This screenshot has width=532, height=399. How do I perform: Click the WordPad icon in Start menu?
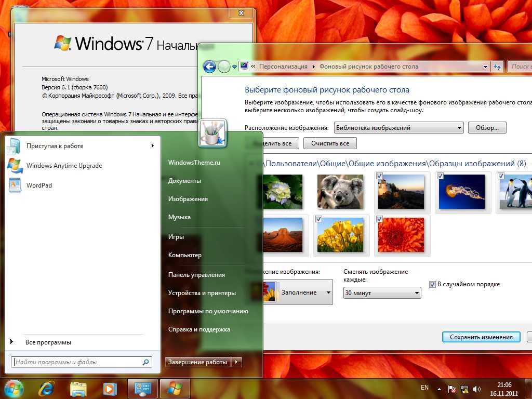point(15,185)
